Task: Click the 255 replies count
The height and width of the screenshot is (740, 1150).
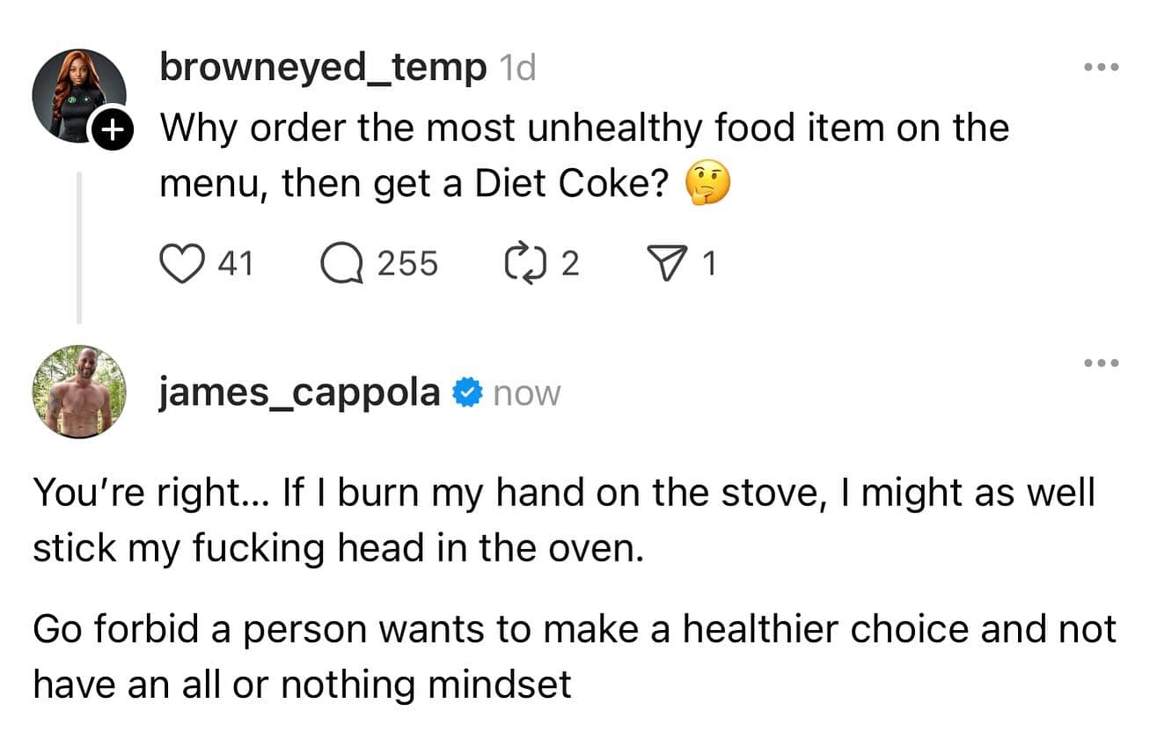Action: pos(407,263)
